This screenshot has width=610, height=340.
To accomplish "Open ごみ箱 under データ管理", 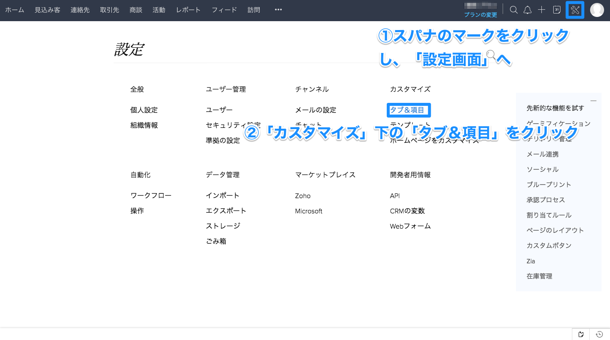I will click(216, 241).
